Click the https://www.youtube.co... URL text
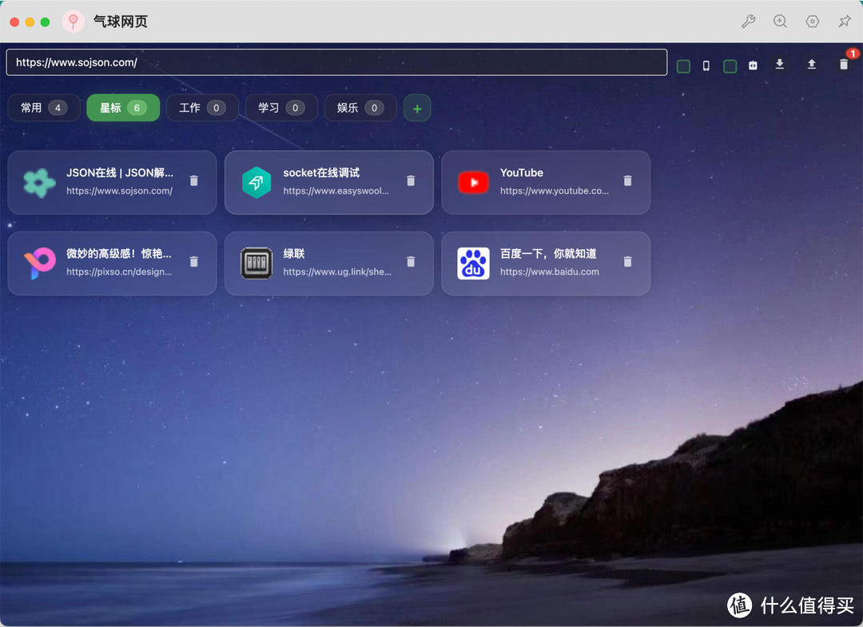The height and width of the screenshot is (627, 863). [x=555, y=191]
